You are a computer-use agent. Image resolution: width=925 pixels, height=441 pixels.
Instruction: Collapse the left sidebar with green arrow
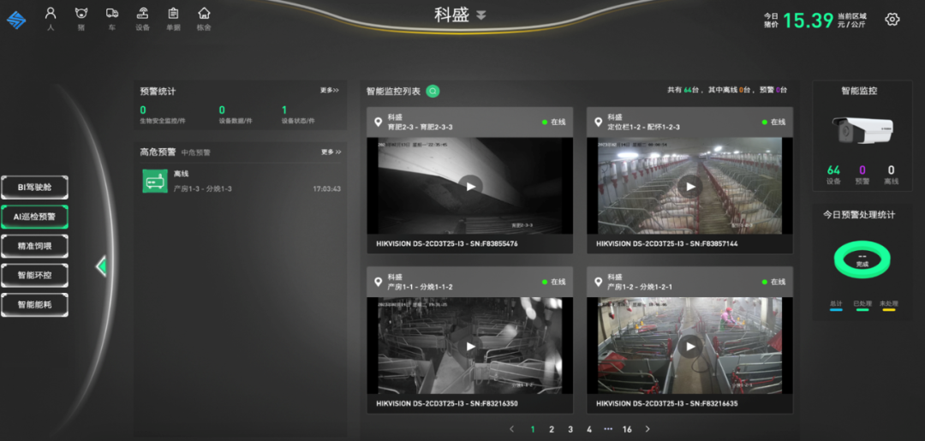pos(101,266)
